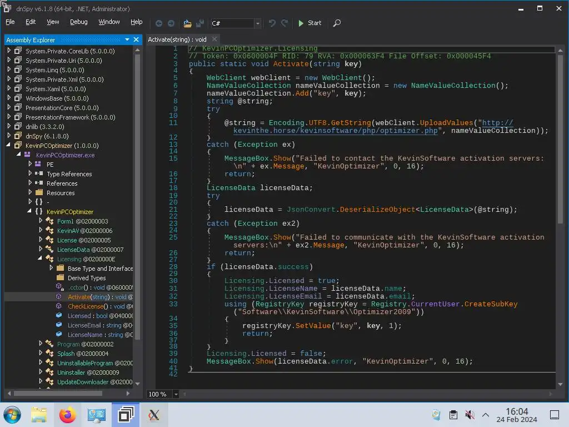Select the KevinAV class
The image size is (569, 427).
coord(84,231)
